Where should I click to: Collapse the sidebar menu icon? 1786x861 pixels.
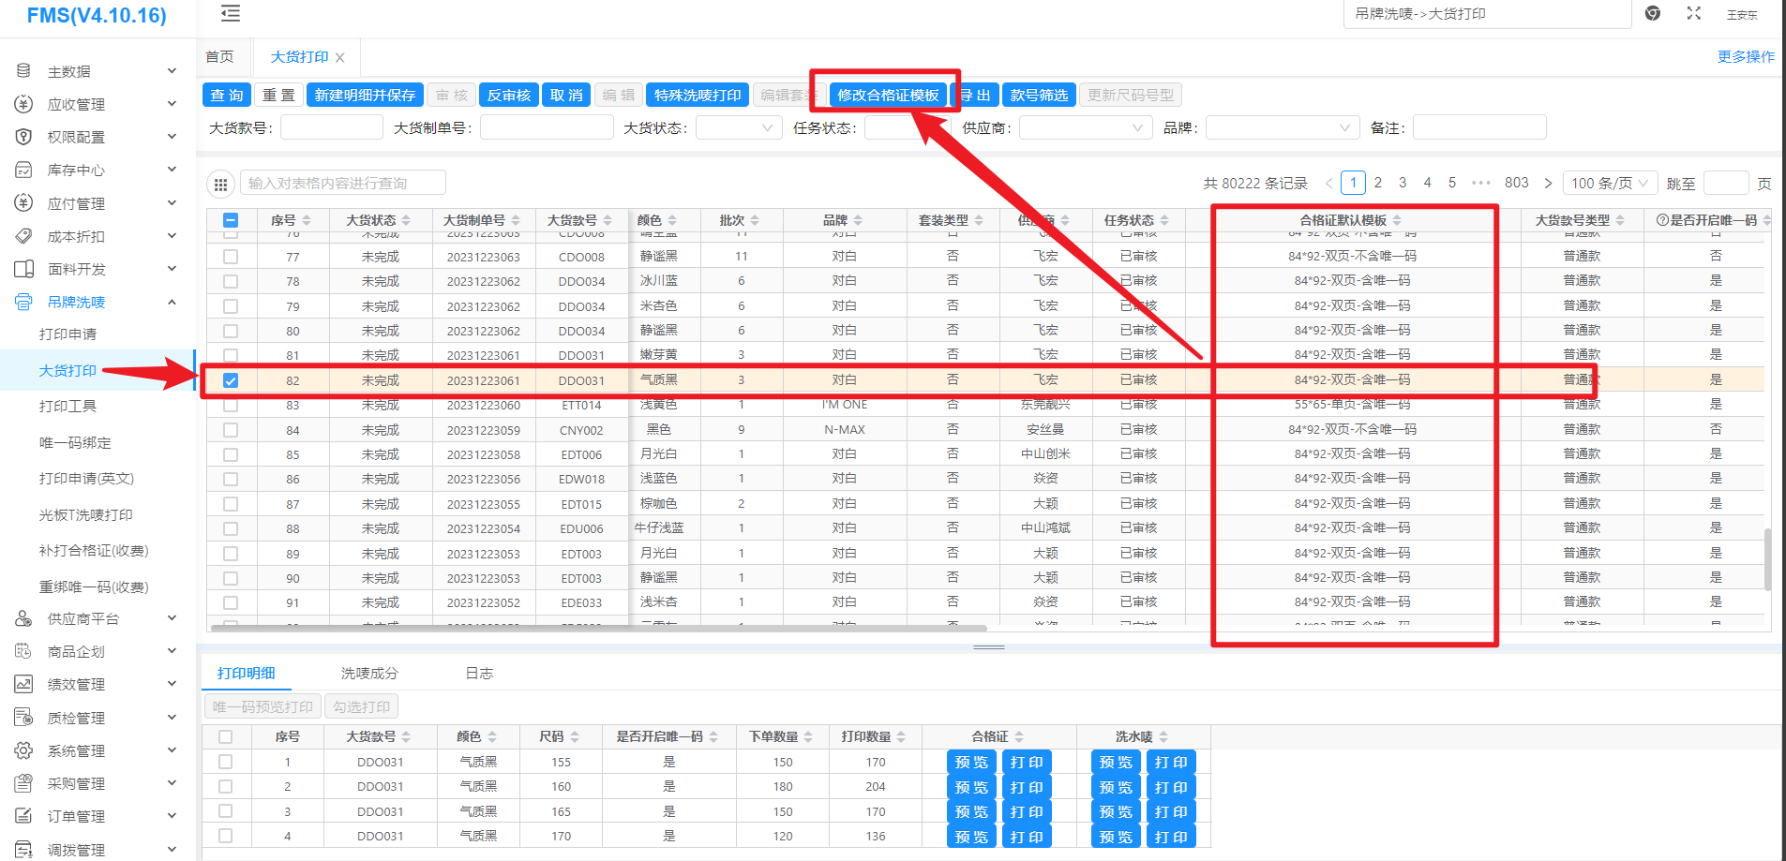230,13
